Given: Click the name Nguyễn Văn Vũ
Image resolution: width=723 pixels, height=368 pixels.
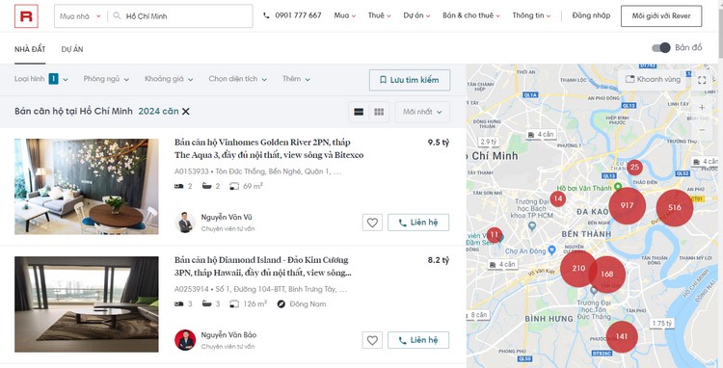Looking at the screenshot, I should 227,218.
